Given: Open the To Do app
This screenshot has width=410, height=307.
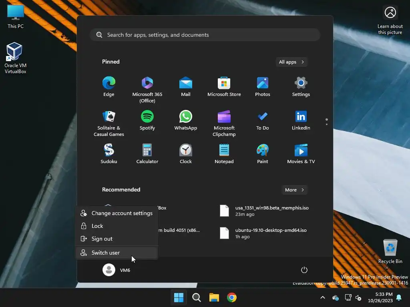Looking at the screenshot, I should pyautogui.click(x=263, y=120).
